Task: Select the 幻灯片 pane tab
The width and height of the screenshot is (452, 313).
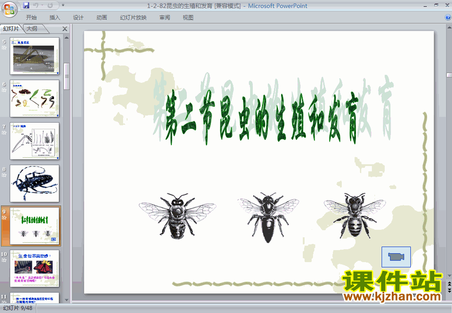Action: 11,28
